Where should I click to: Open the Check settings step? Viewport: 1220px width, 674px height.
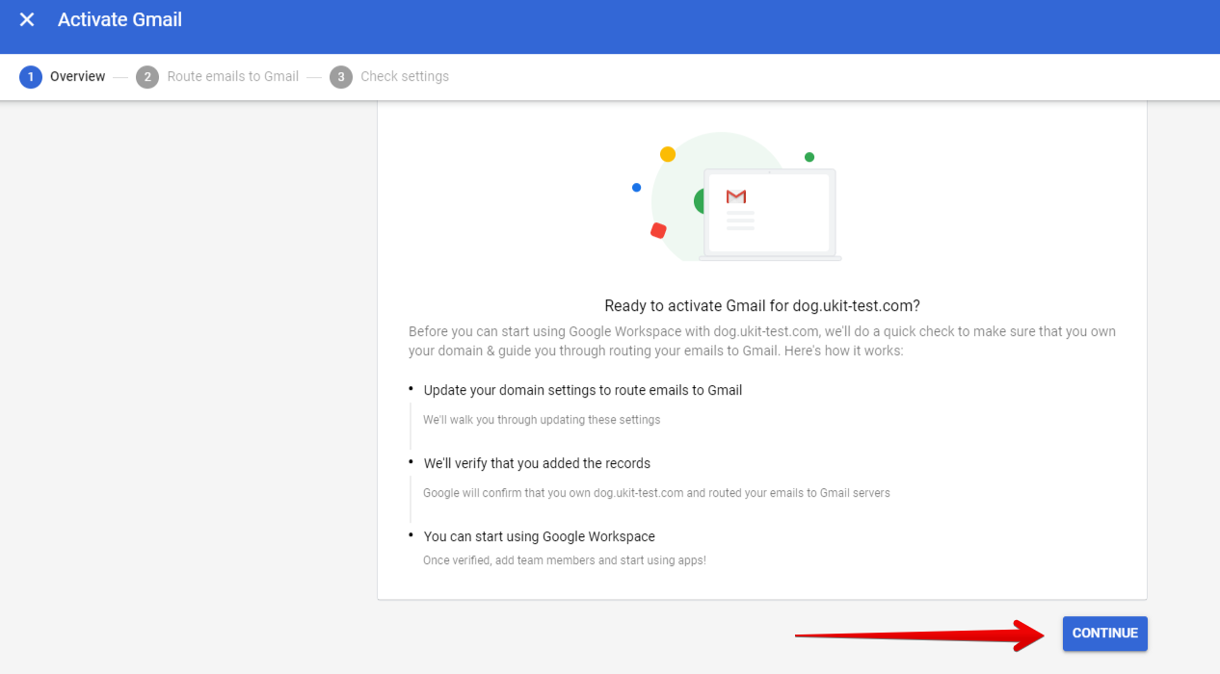(405, 77)
